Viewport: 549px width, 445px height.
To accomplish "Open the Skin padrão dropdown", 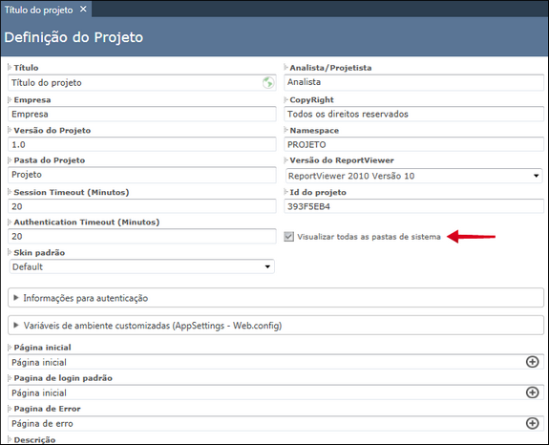I will pyautogui.click(x=142, y=266).
